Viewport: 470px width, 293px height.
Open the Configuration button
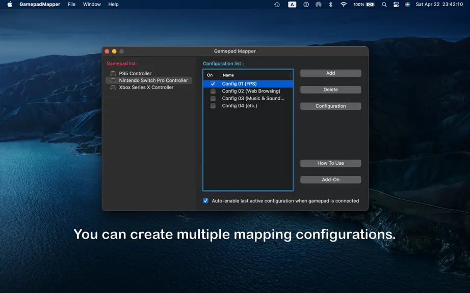(331, 106)
